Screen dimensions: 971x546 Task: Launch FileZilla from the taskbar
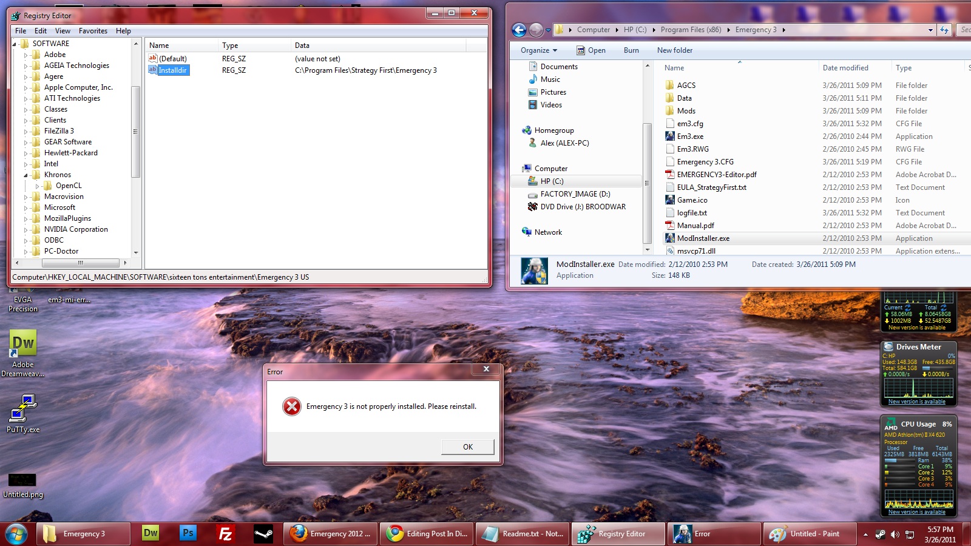click(x=226, y=533)
